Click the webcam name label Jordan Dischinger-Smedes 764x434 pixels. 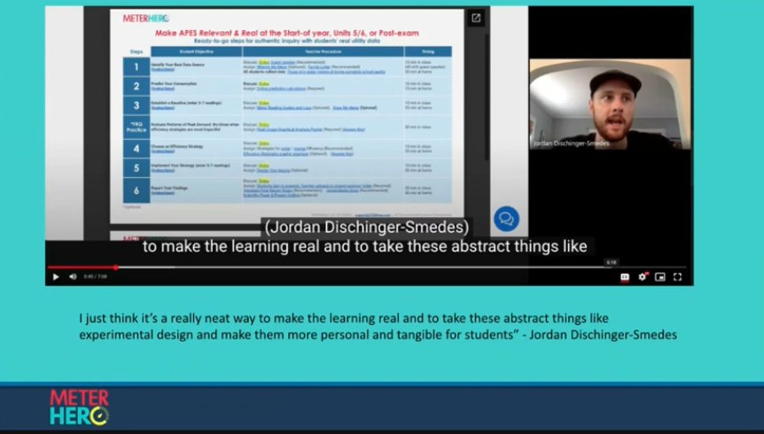[x=571, y=143]
